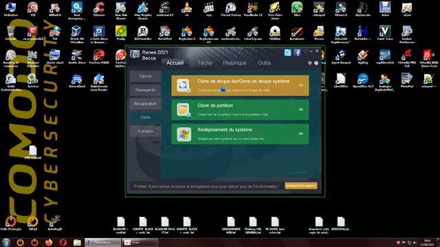440x247 pixels.
Task: Click the Facebook icon in Renee Becca
Action: point(297,52)
